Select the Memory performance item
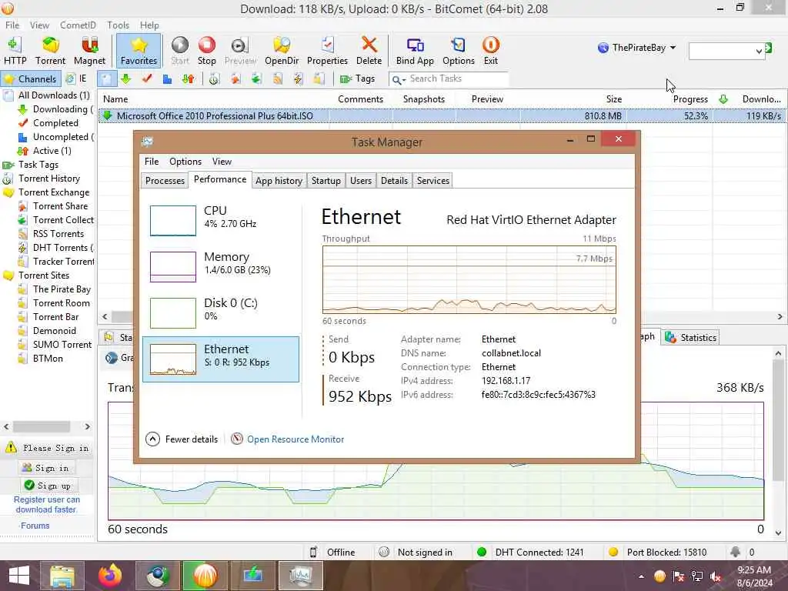Image resolution: width=788 pixels, height=591 pixels. (x=221, y=267)
